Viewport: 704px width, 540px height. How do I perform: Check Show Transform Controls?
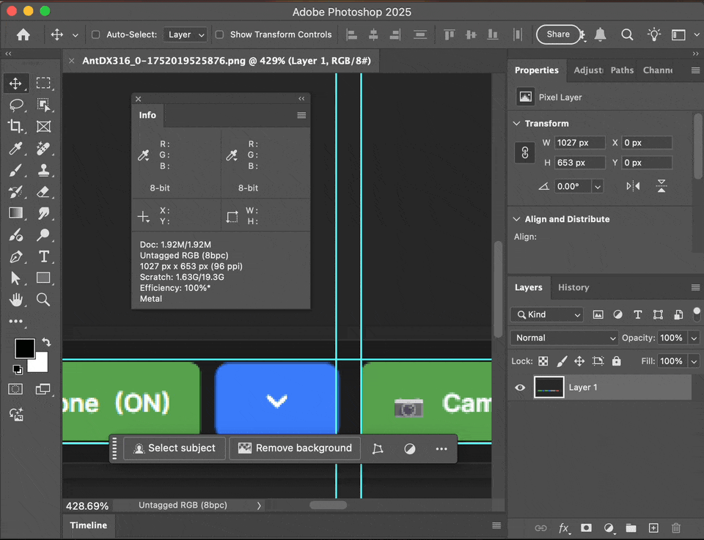[x=218, y=34]
